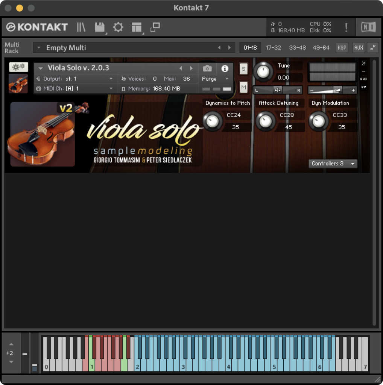Click volume minus button
The width and height of the screenshot is (383, 385).
(x=312, y=90)
